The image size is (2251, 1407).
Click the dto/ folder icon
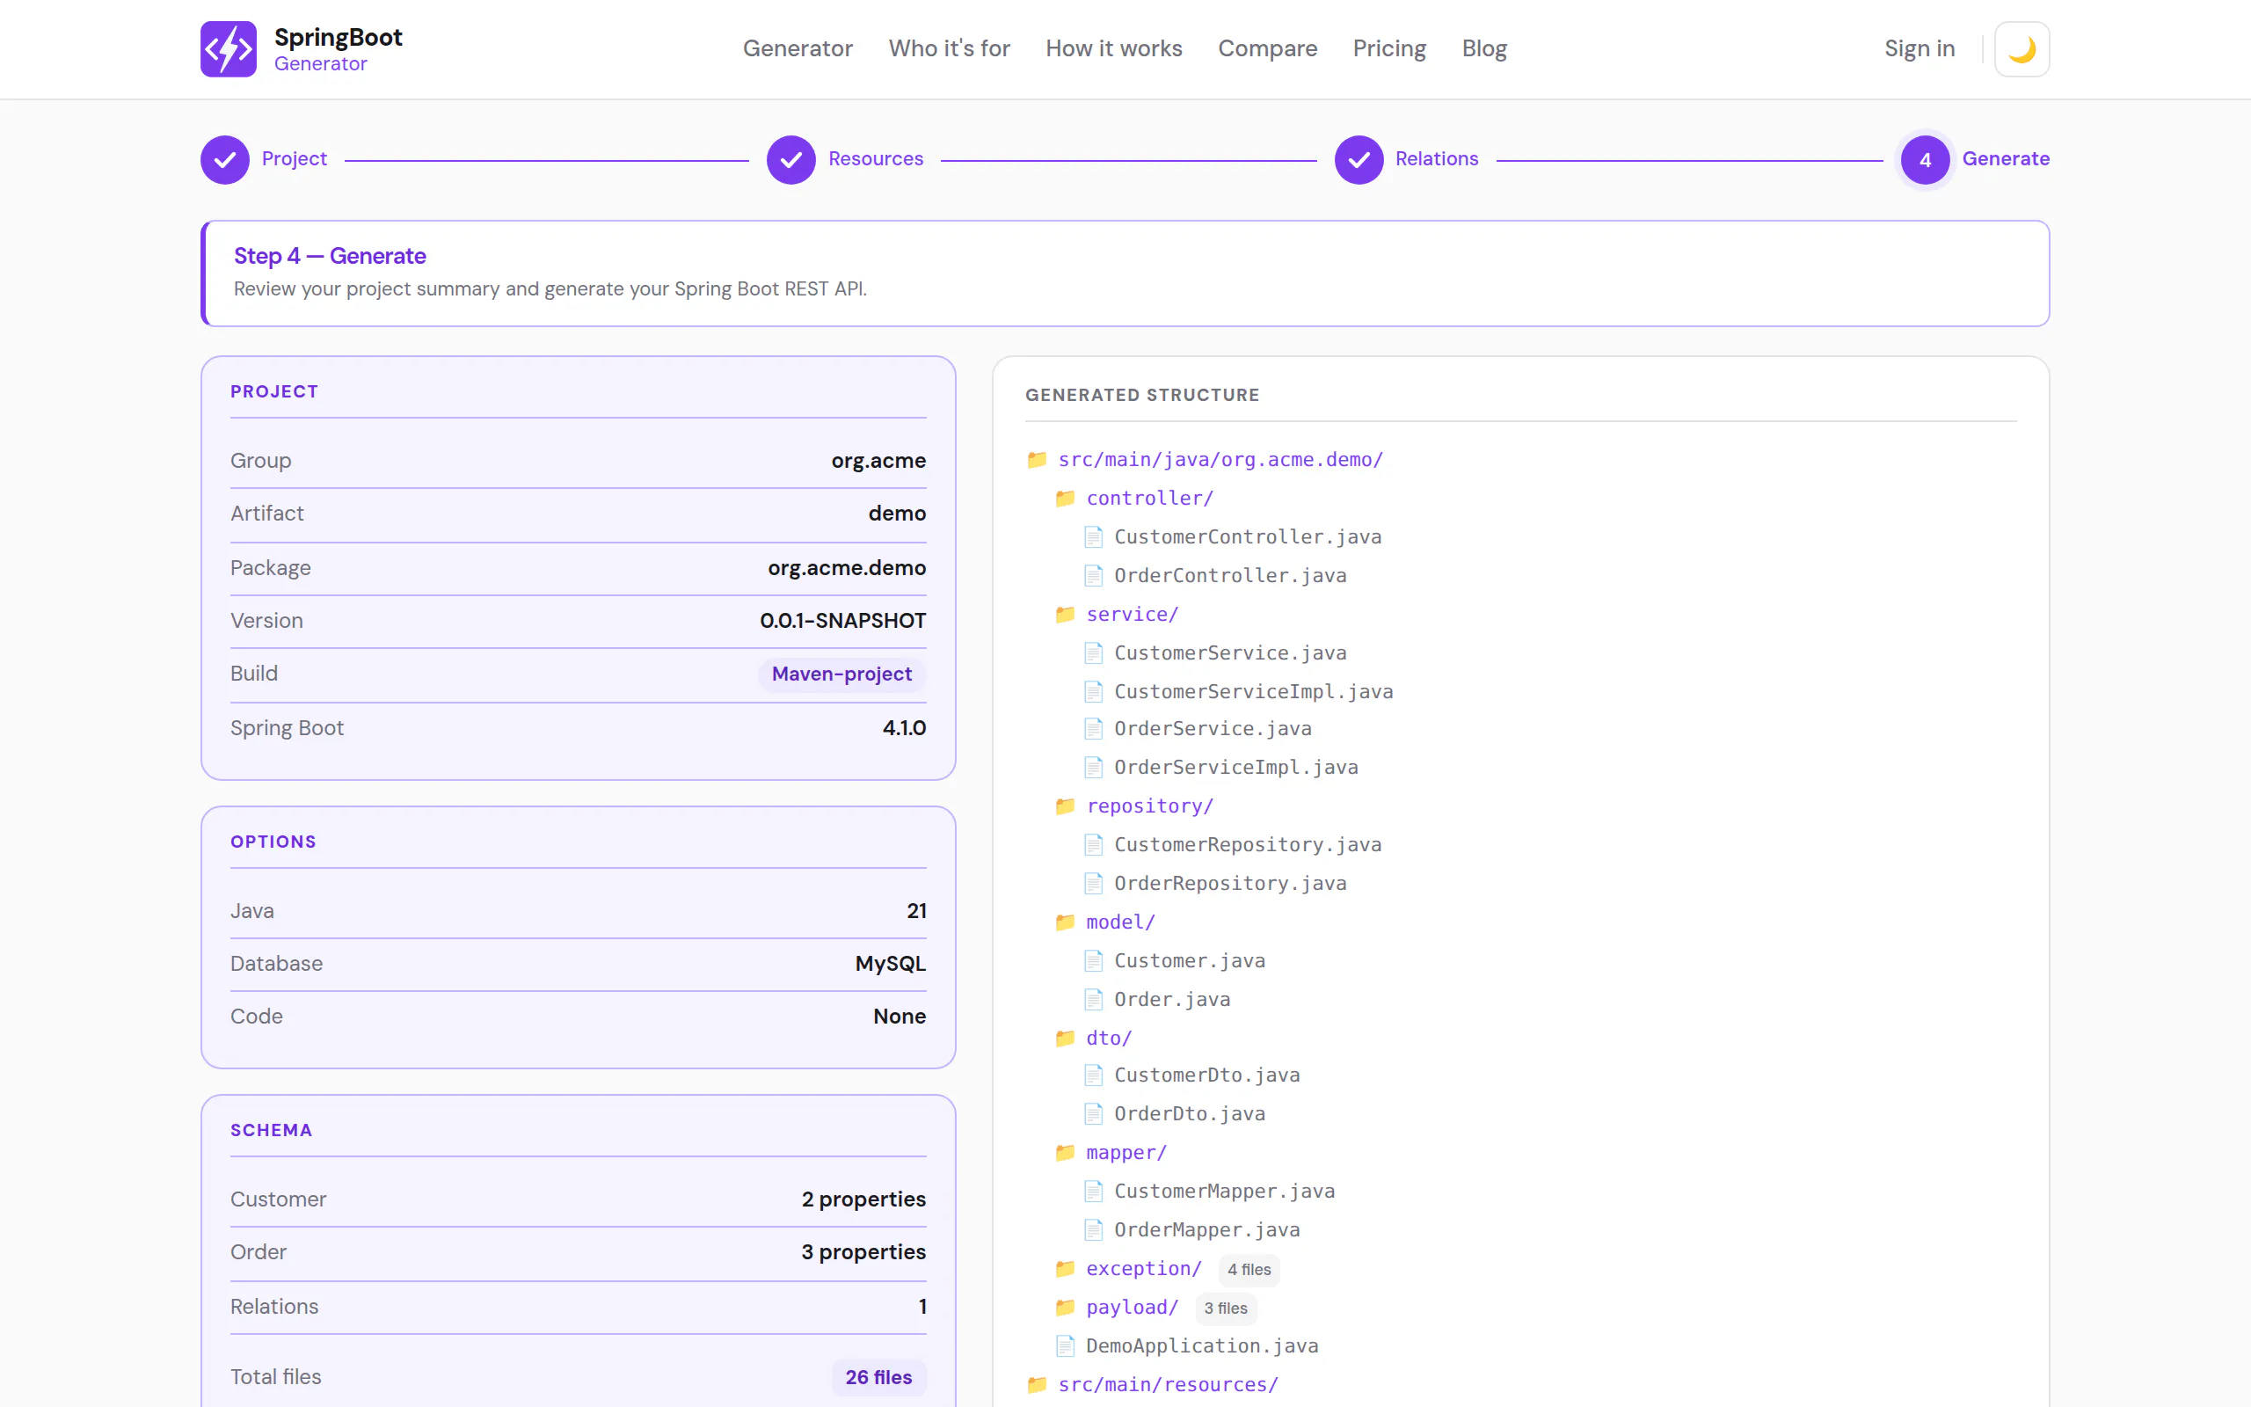tap(1064, 1038)
